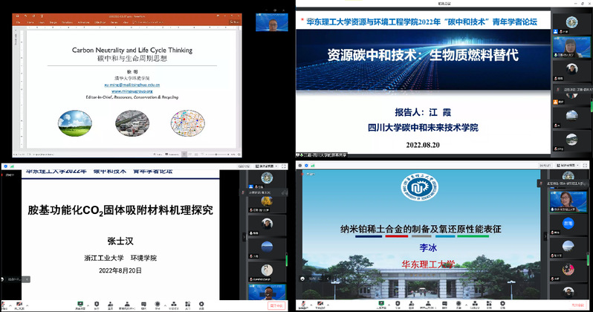
Task: Toggle microphone mute in bottom-right meeting window
Action: tap(303, 305)
